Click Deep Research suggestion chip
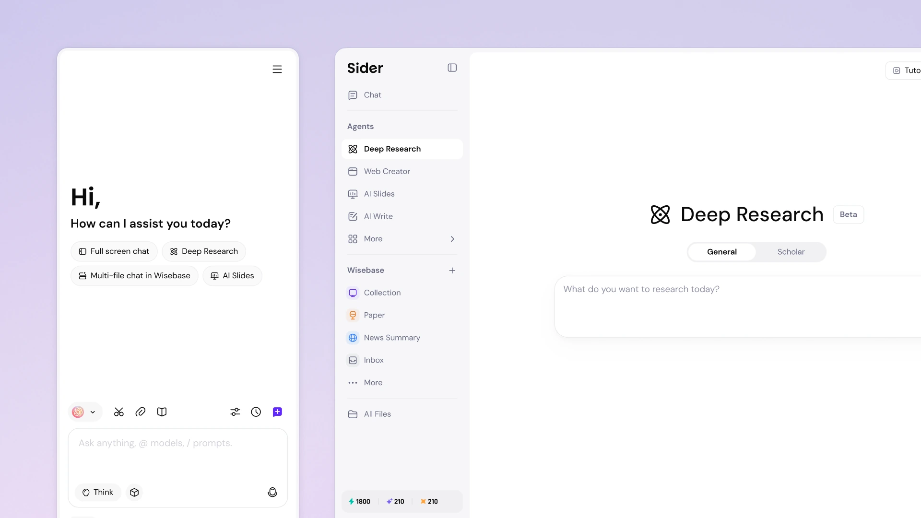Screen dimensions: 921x518 (x=204, y=251)
